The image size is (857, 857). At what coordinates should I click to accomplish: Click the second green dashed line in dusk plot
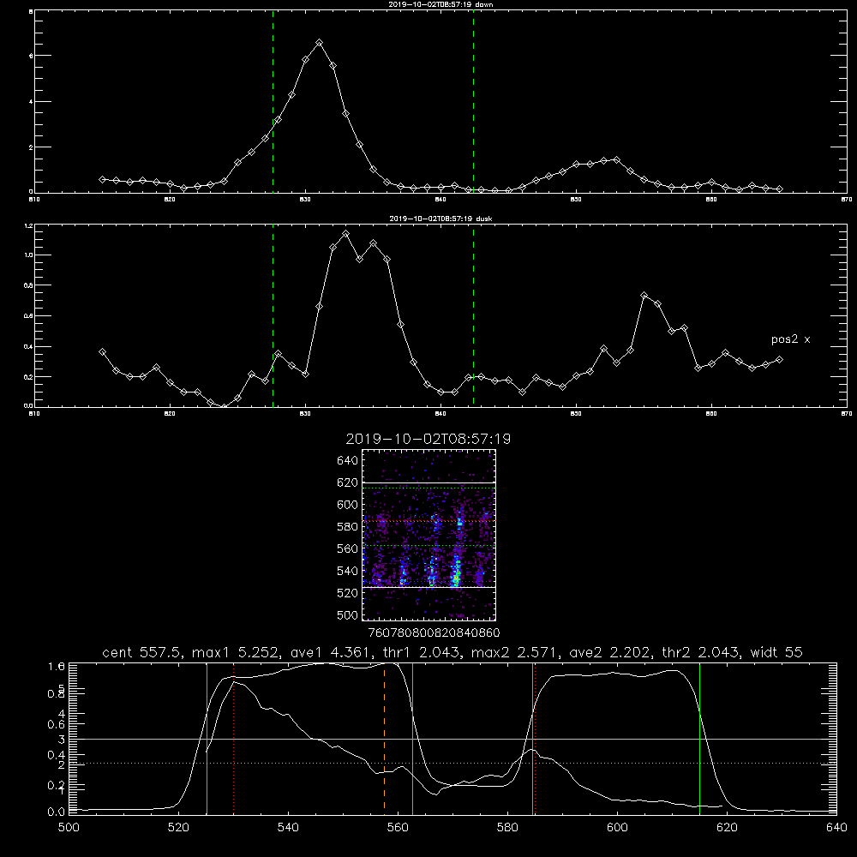click(473, 315)
